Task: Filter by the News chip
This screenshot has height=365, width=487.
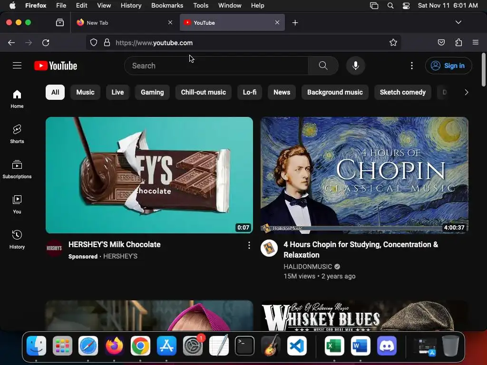Action: point(282,92)
